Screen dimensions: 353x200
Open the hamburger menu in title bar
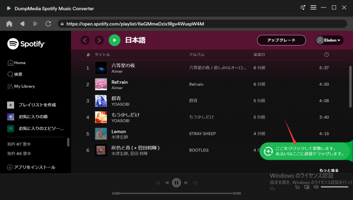(313, 8)
